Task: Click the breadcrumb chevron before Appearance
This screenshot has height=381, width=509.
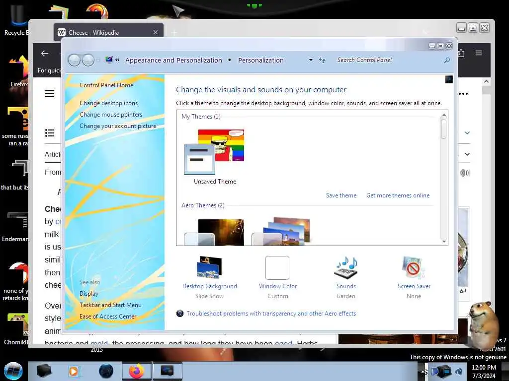Action: point(117,60)
